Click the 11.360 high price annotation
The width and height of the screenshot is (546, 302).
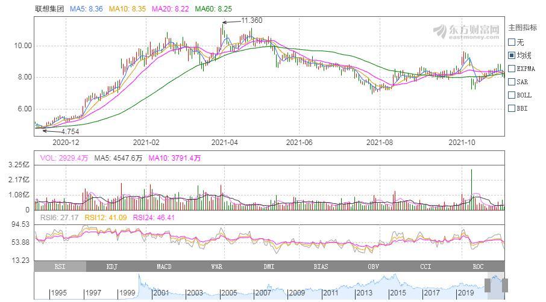click(x=252, y=20)
